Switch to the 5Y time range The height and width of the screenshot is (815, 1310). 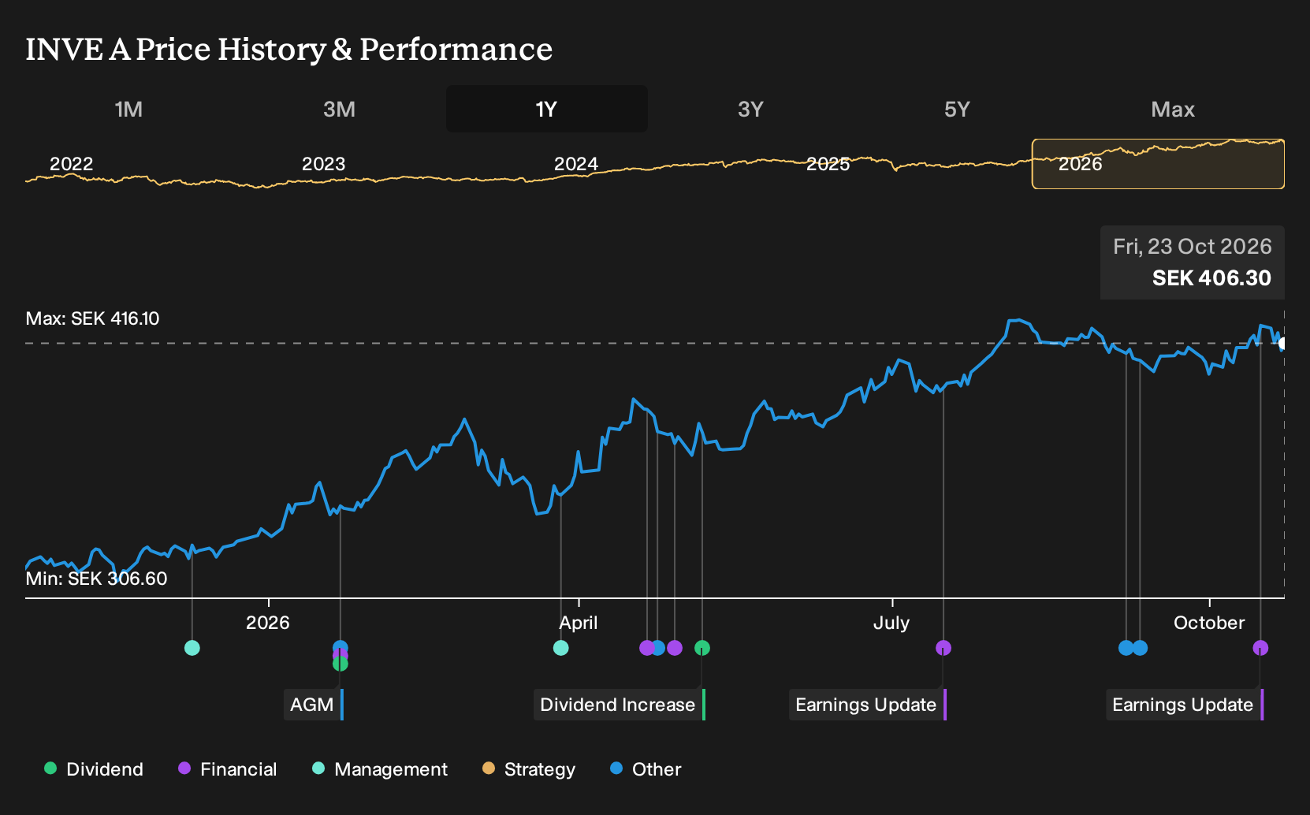[x=957, y=109]
